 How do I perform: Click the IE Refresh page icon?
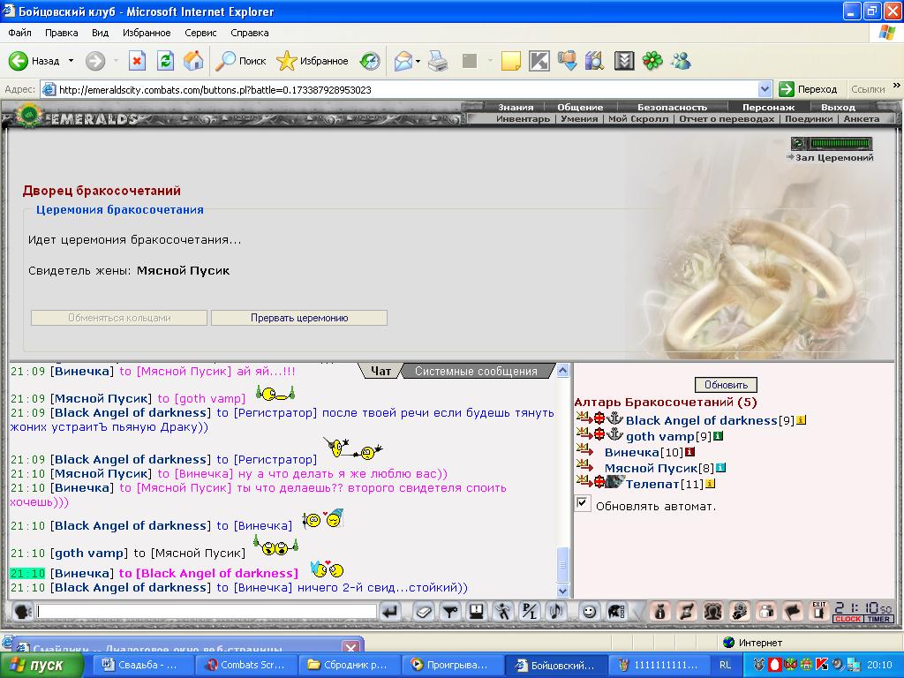pos(165,61)
